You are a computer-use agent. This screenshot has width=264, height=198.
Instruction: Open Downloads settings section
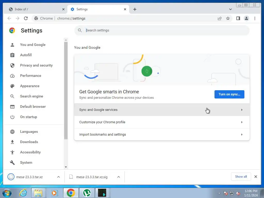point(29,142)
